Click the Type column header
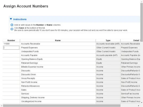The height and width of the screenshot is (107, 143). click(x=108, y=40)
